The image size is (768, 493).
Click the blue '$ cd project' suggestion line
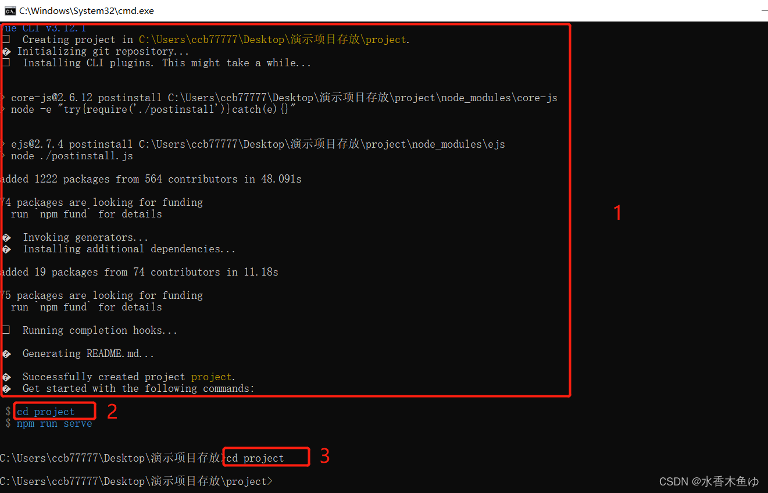click(40, 412)
